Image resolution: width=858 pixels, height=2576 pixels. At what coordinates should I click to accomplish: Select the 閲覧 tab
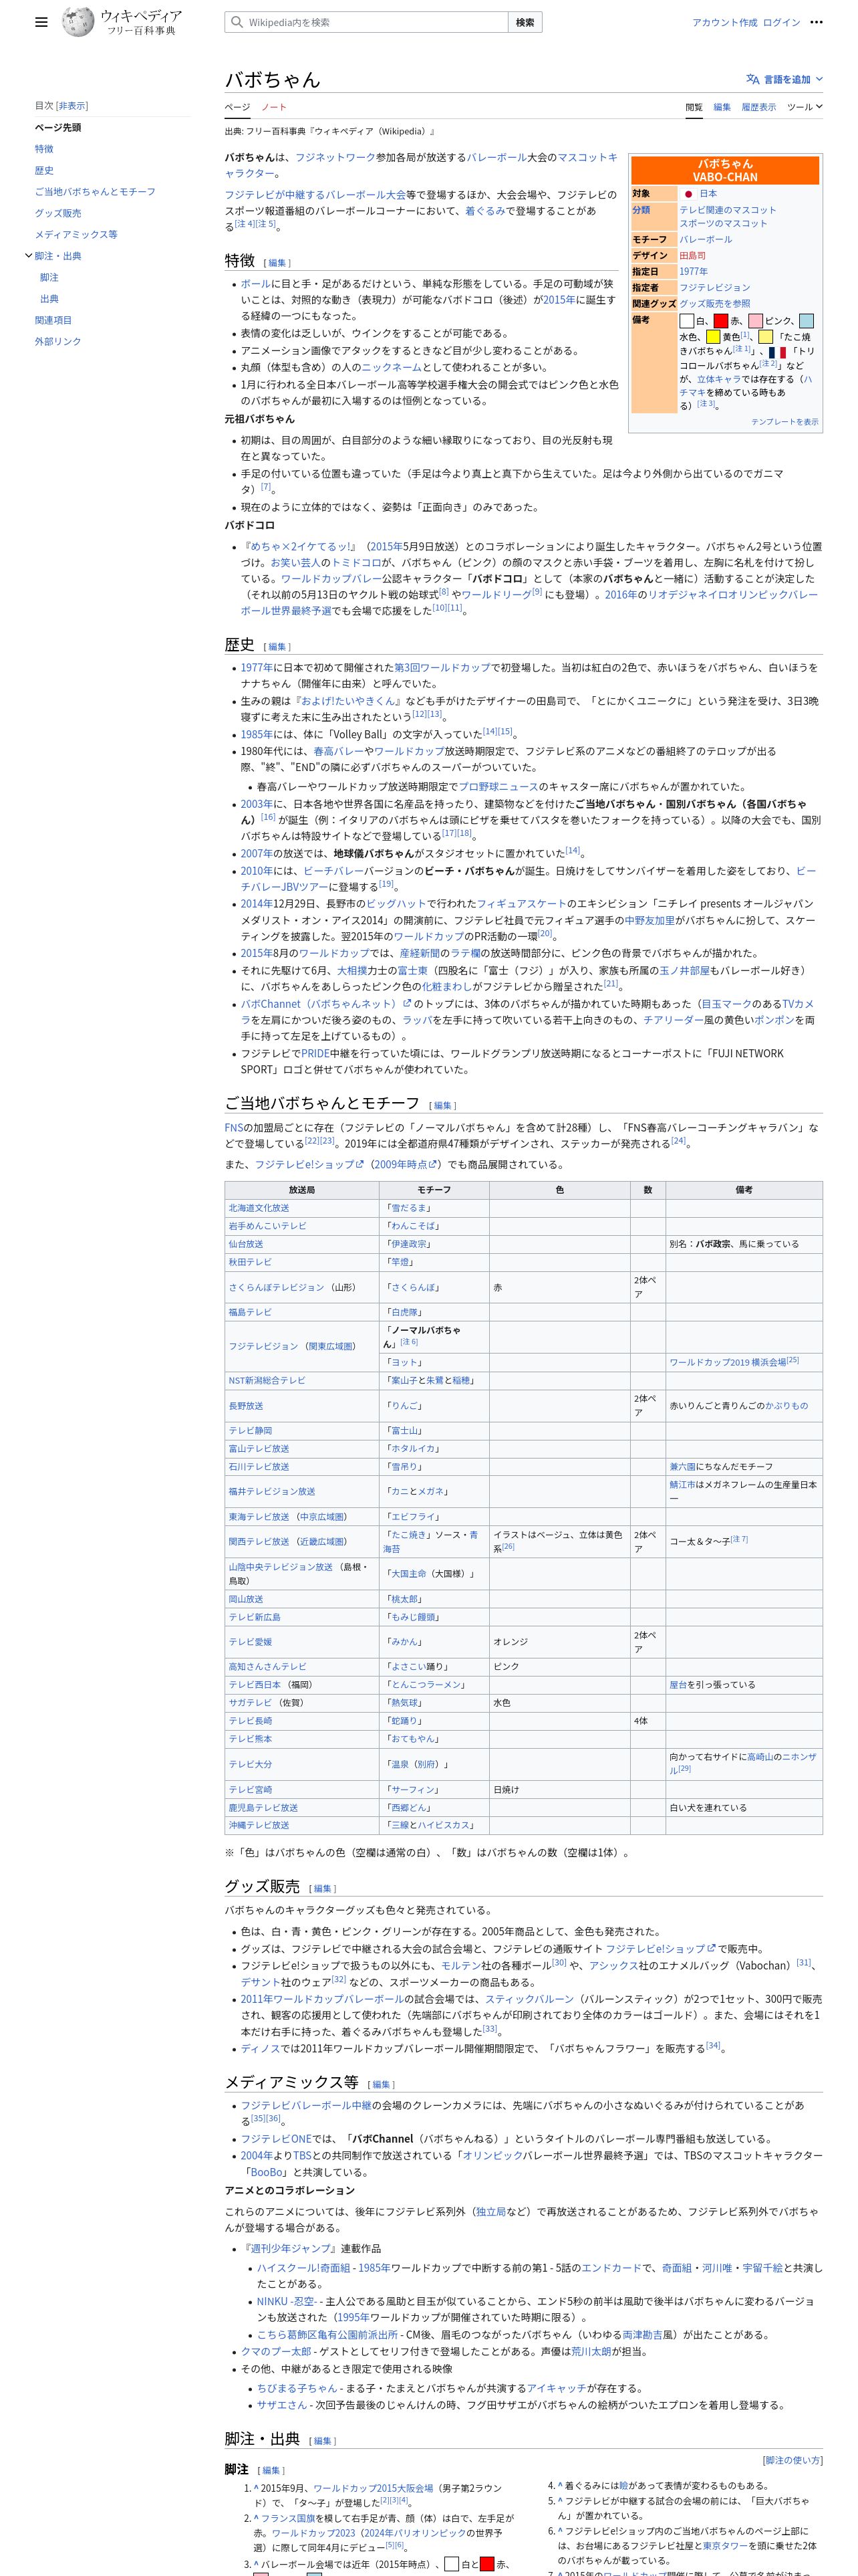pyautogui.click(x=693, y=107)
